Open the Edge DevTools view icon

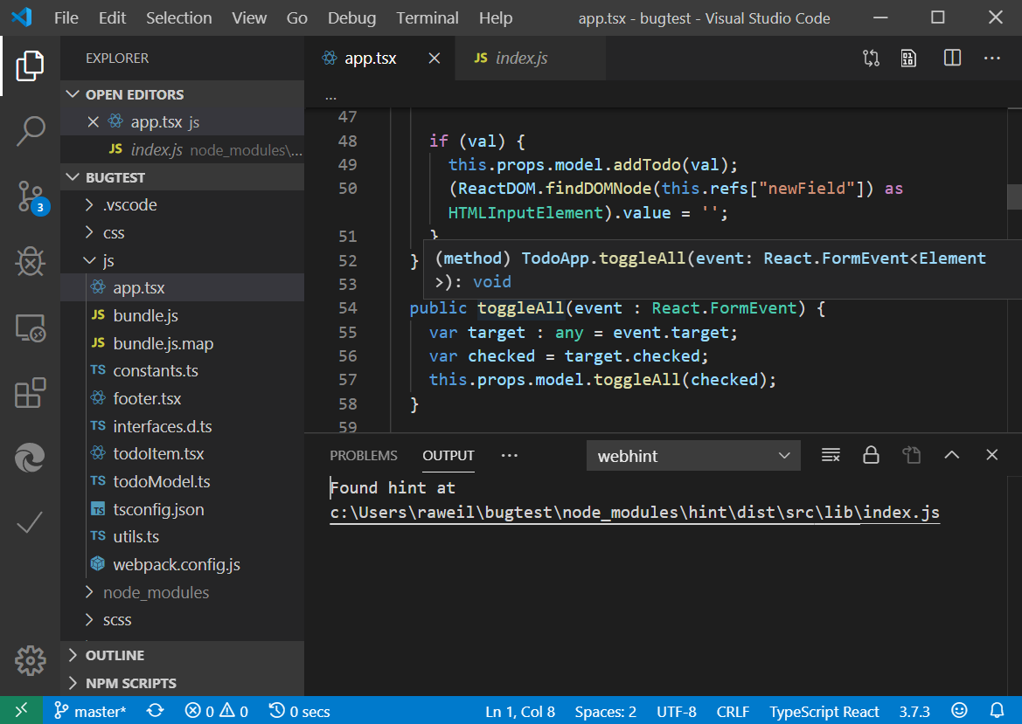pos(30,457)
